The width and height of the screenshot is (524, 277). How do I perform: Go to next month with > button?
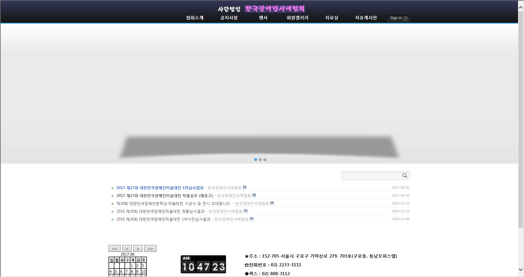pyautogui.click(x=138, y=248)
